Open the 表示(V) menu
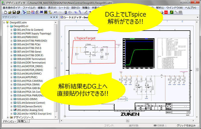Screen dimensions: 201x129 52,8
